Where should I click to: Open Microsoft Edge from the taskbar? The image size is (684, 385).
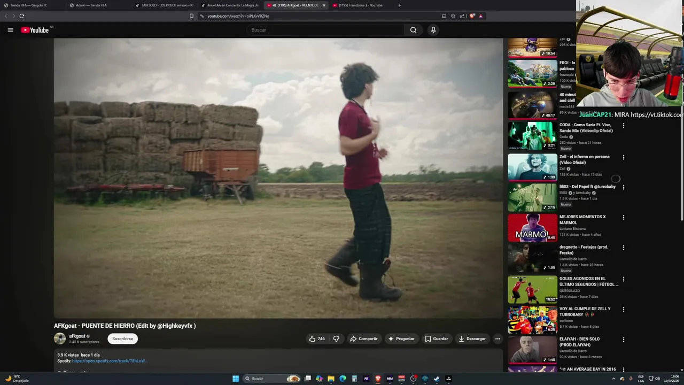click(343, 379)
